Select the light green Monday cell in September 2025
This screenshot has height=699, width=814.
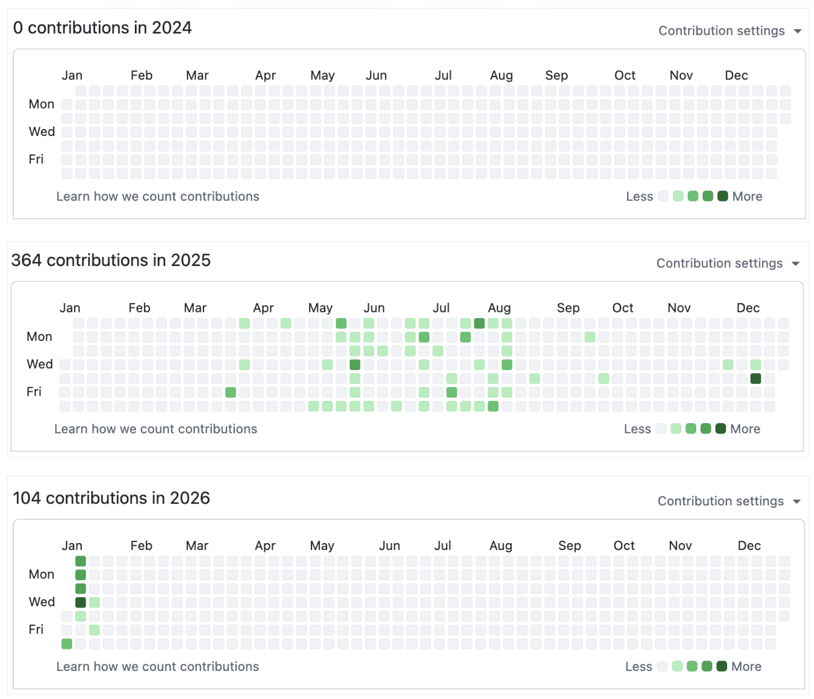coord(590,337)
